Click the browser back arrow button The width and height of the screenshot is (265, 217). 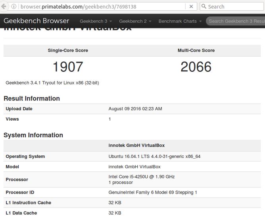point(4,6)
